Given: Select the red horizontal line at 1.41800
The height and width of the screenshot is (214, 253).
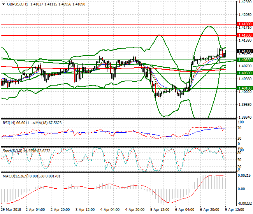Looking at the screenshot, I should point(117,24).
